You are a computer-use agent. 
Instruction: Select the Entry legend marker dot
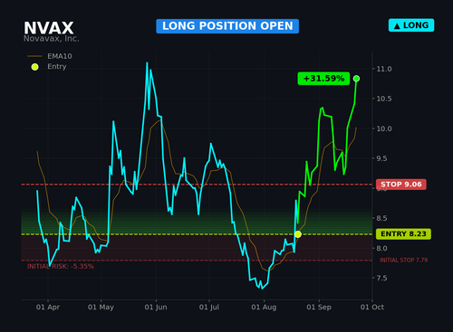(x=35, y=67)
